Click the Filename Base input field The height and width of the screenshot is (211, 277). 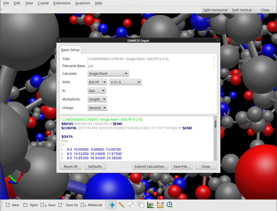(x=151, y=66)
